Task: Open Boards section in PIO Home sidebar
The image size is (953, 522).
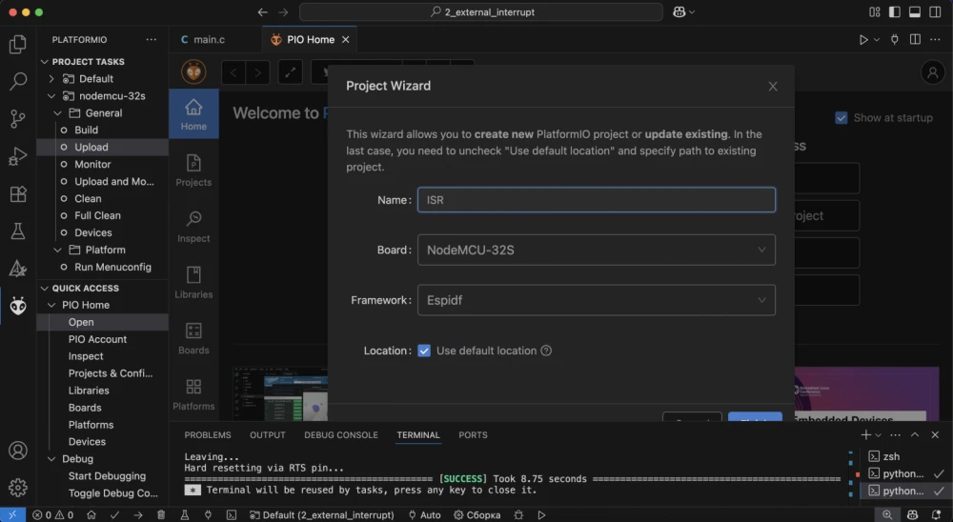Action: [193, 338]
